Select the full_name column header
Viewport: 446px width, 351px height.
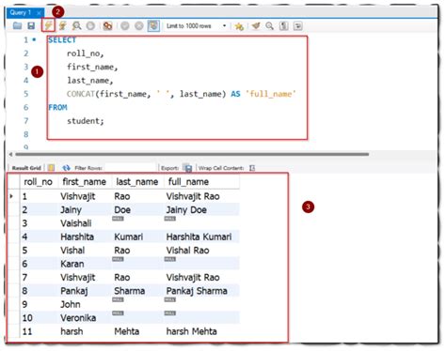201,182
